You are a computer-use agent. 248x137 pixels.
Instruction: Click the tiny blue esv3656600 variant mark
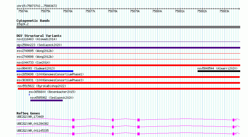pos(29,95)
